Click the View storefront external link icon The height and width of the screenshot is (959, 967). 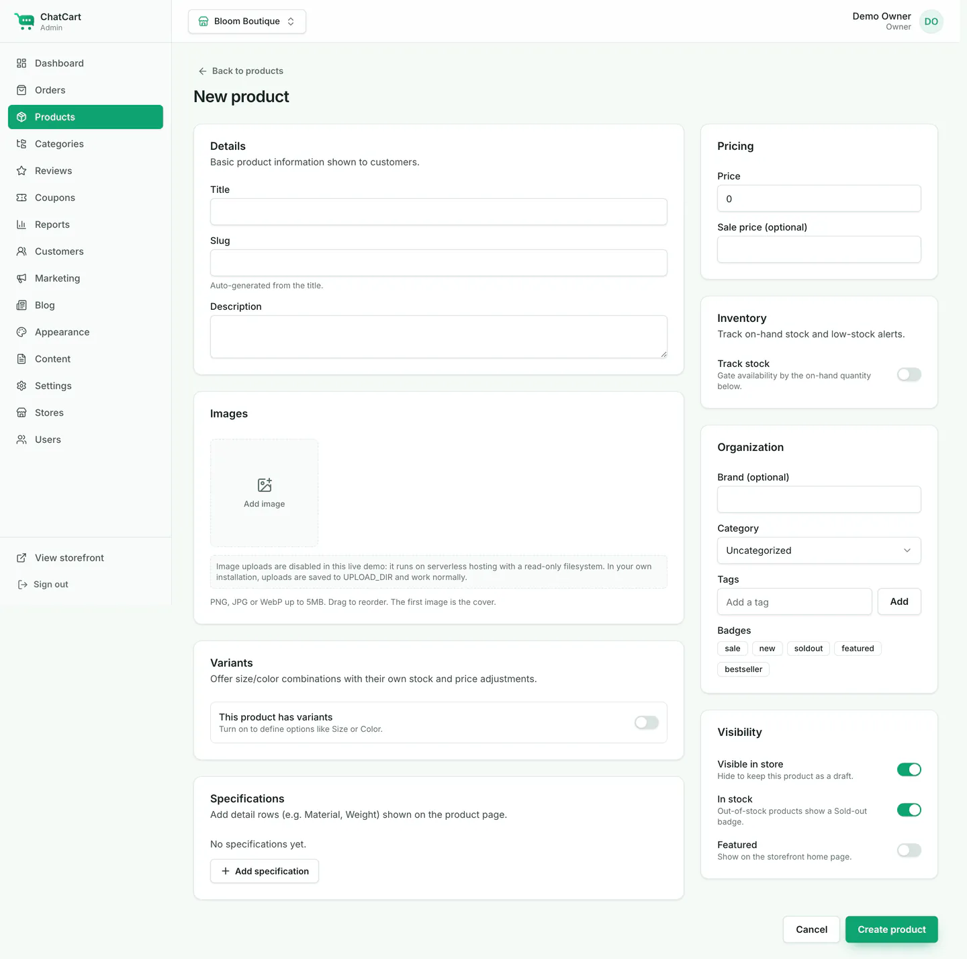click(21, 558)
